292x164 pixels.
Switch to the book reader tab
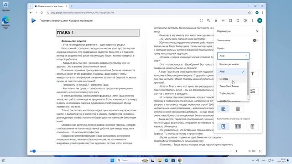click(x=51, y=6)
